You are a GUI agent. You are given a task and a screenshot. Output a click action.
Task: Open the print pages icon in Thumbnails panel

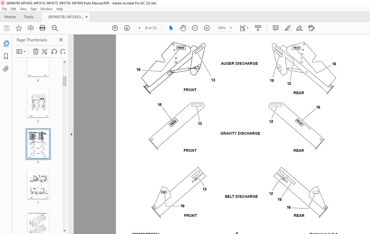pos(45,51)
